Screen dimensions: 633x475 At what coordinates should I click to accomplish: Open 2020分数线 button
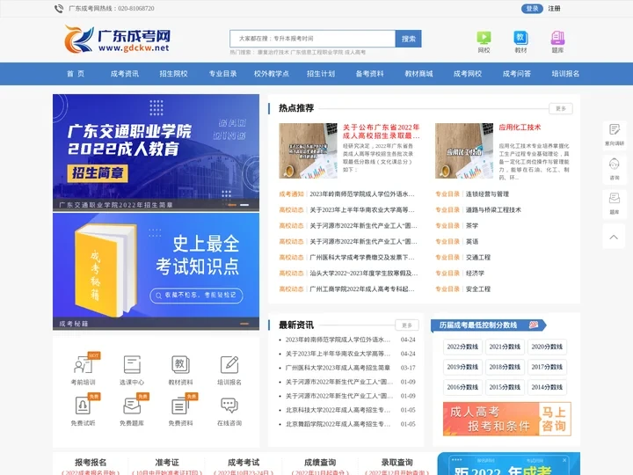547,347
